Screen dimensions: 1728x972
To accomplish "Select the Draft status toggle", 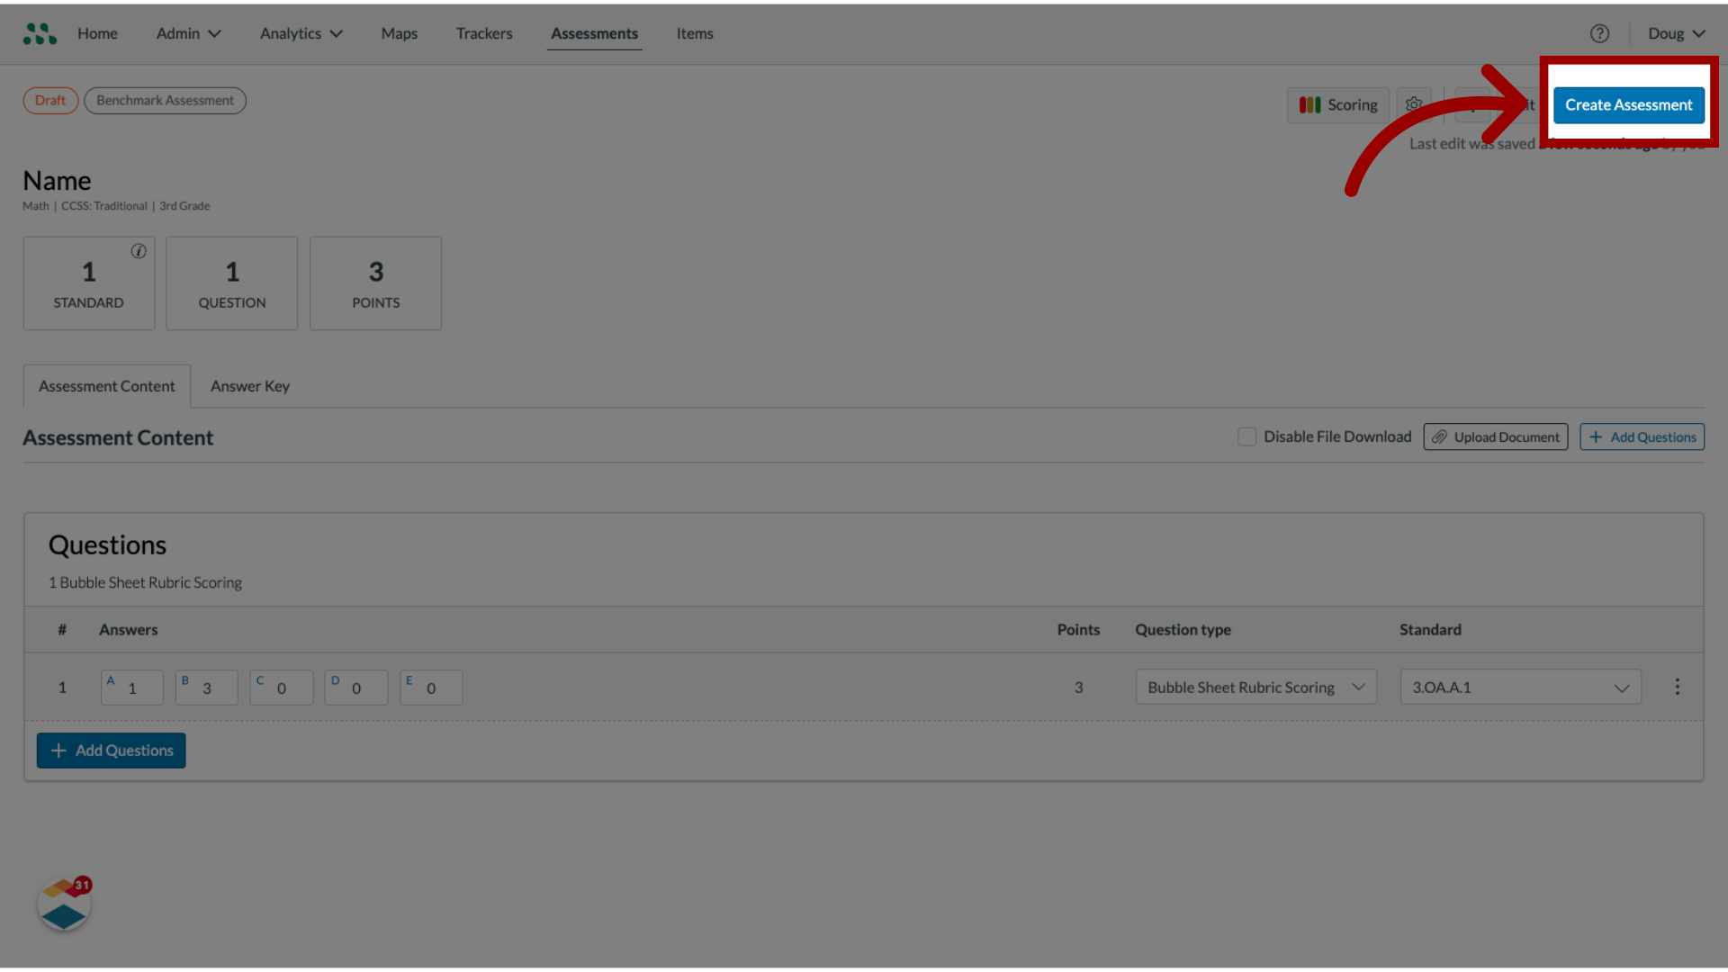I will (x=49, y=100).
